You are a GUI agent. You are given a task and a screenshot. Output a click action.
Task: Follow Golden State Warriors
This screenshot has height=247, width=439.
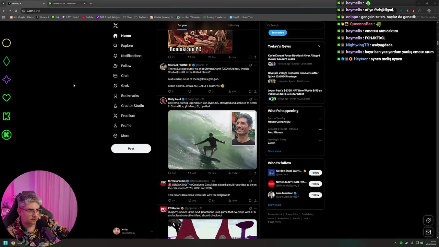tap(315, 173)
